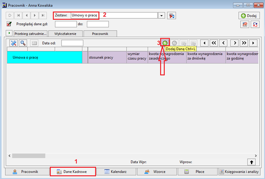This screenshot has height=179, width=265.
Task: Click the magnifier search icon
Action: coord(23,43)
